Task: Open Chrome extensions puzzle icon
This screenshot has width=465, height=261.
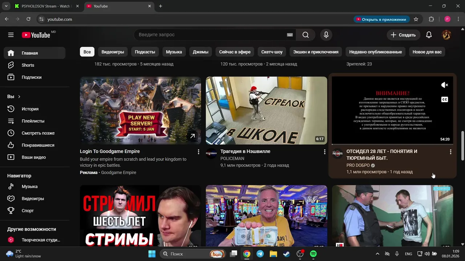Action: click(432, 19)
